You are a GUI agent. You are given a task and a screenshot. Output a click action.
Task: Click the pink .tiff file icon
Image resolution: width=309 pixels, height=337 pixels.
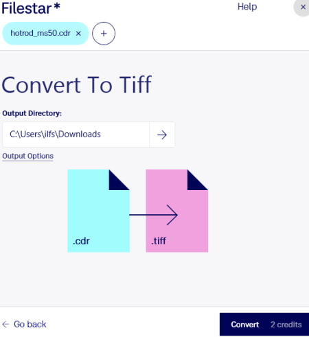(177, 211)
